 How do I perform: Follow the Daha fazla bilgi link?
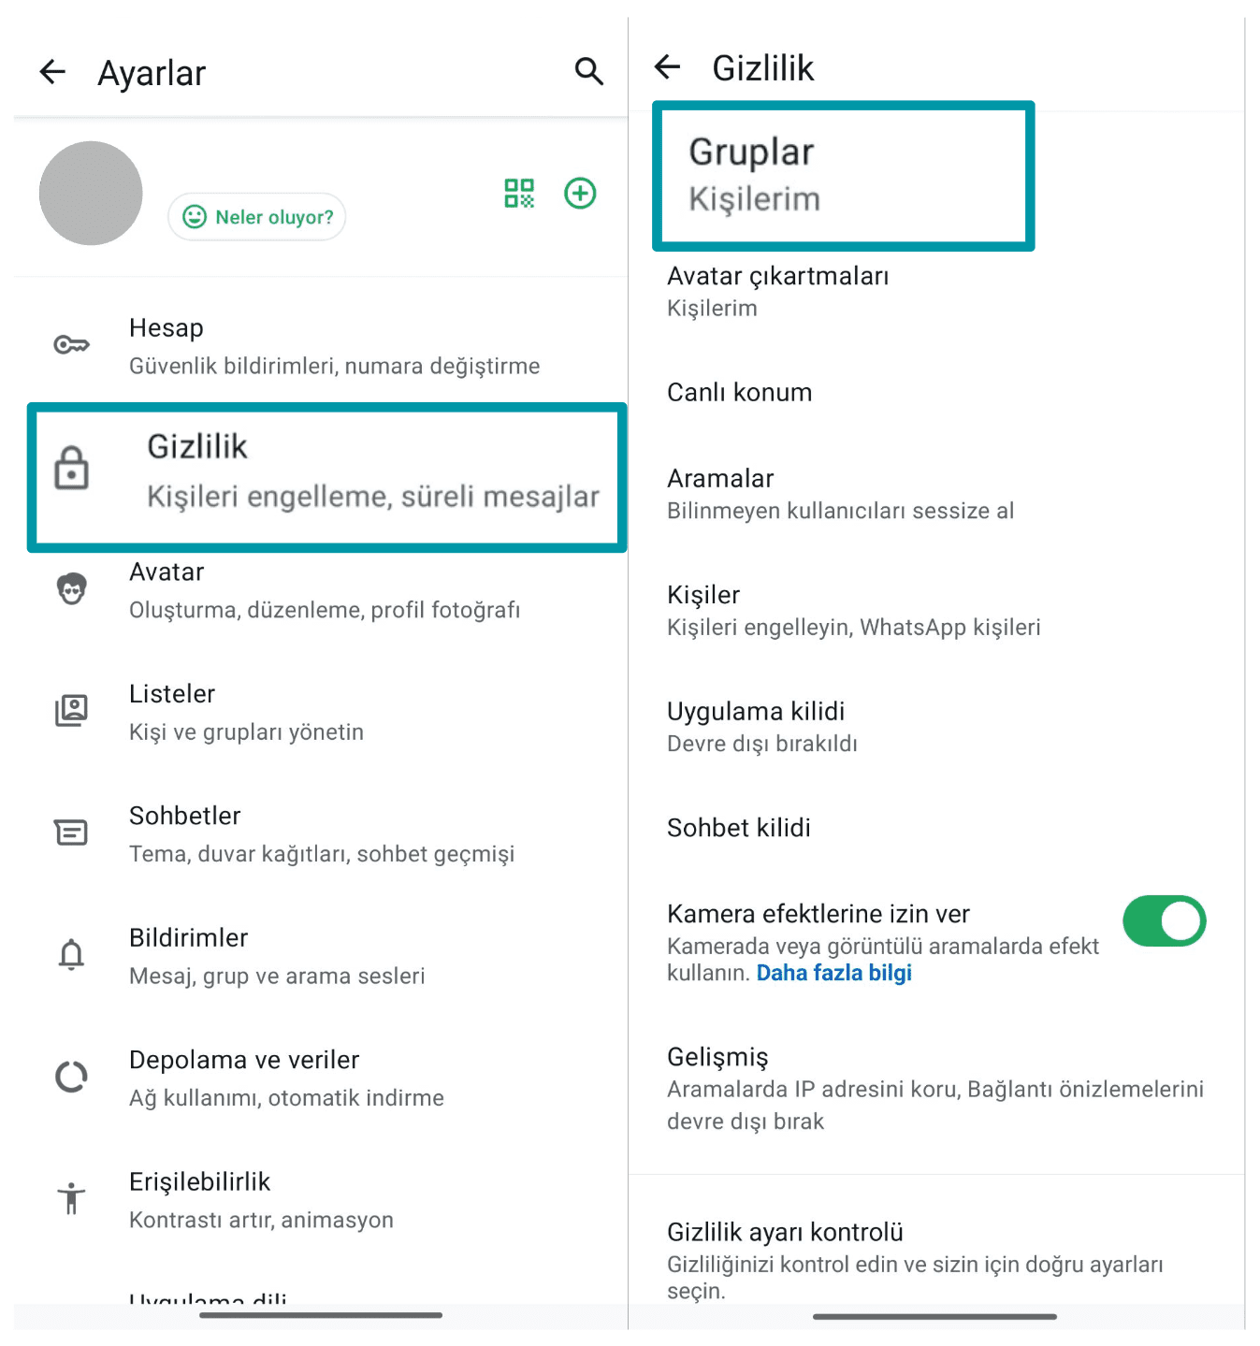click(833, 973)
